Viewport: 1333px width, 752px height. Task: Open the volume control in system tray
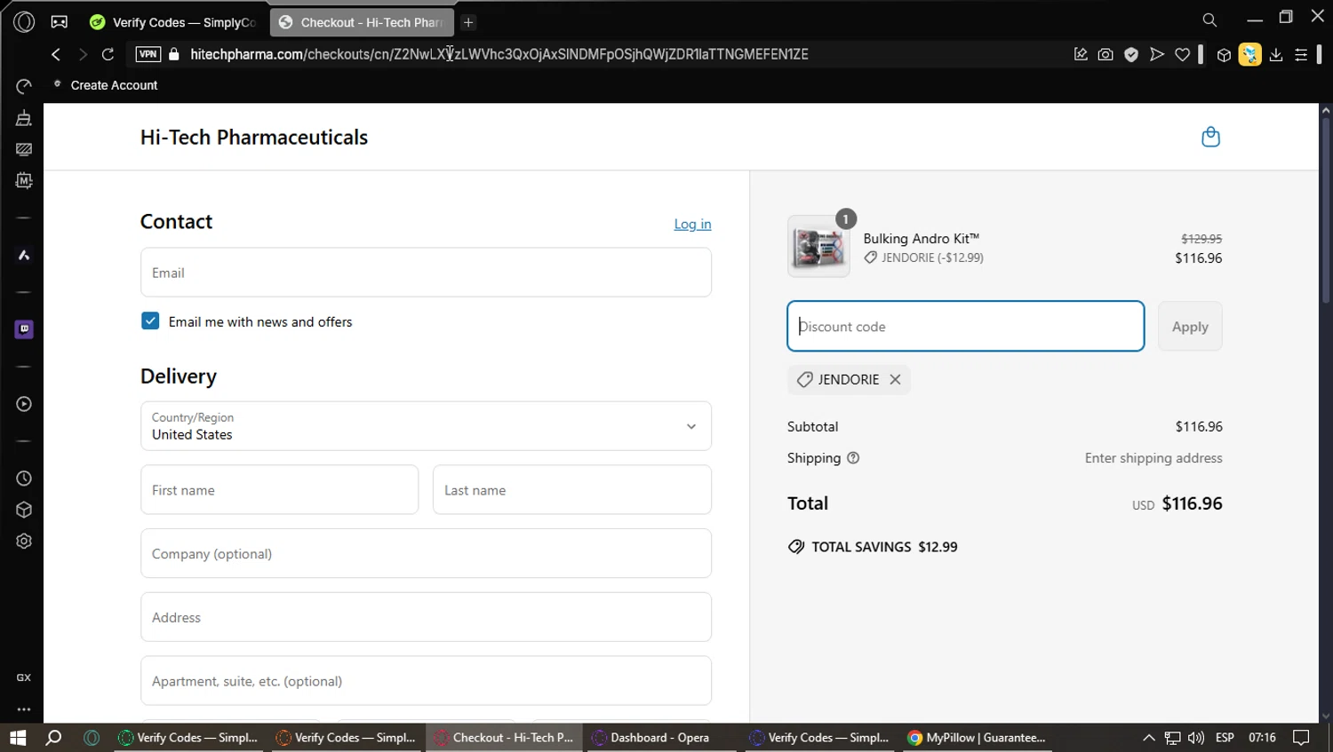(1196, 738)
